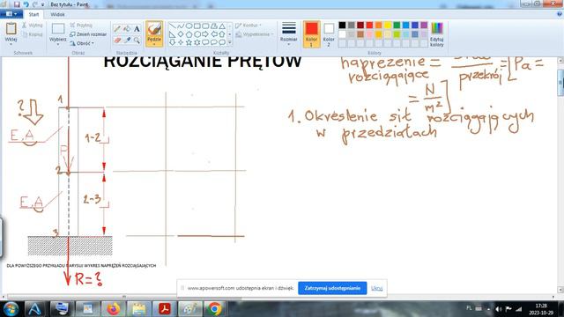564x317 pixels.
Task: Open Paint help question mark icon
Action: pos(560,14)
